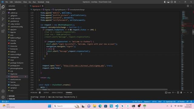Click the feedback icon in status bar
The height and width of the screenshot is (109, 194).
[188, 102]
